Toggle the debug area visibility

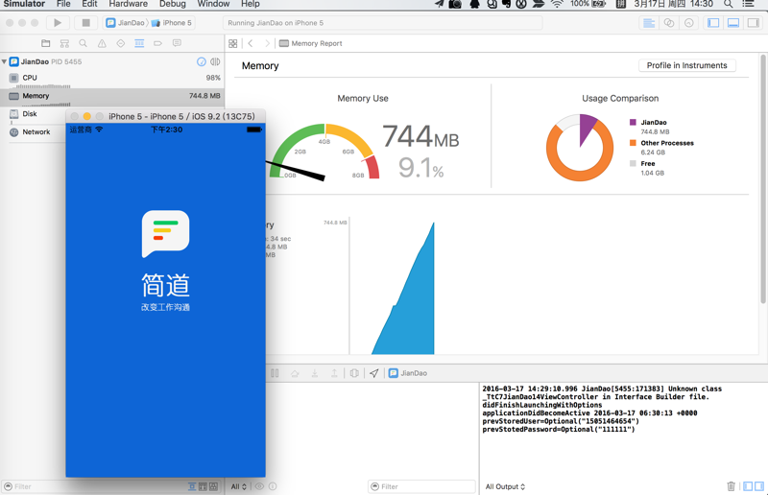pos(733,23)
